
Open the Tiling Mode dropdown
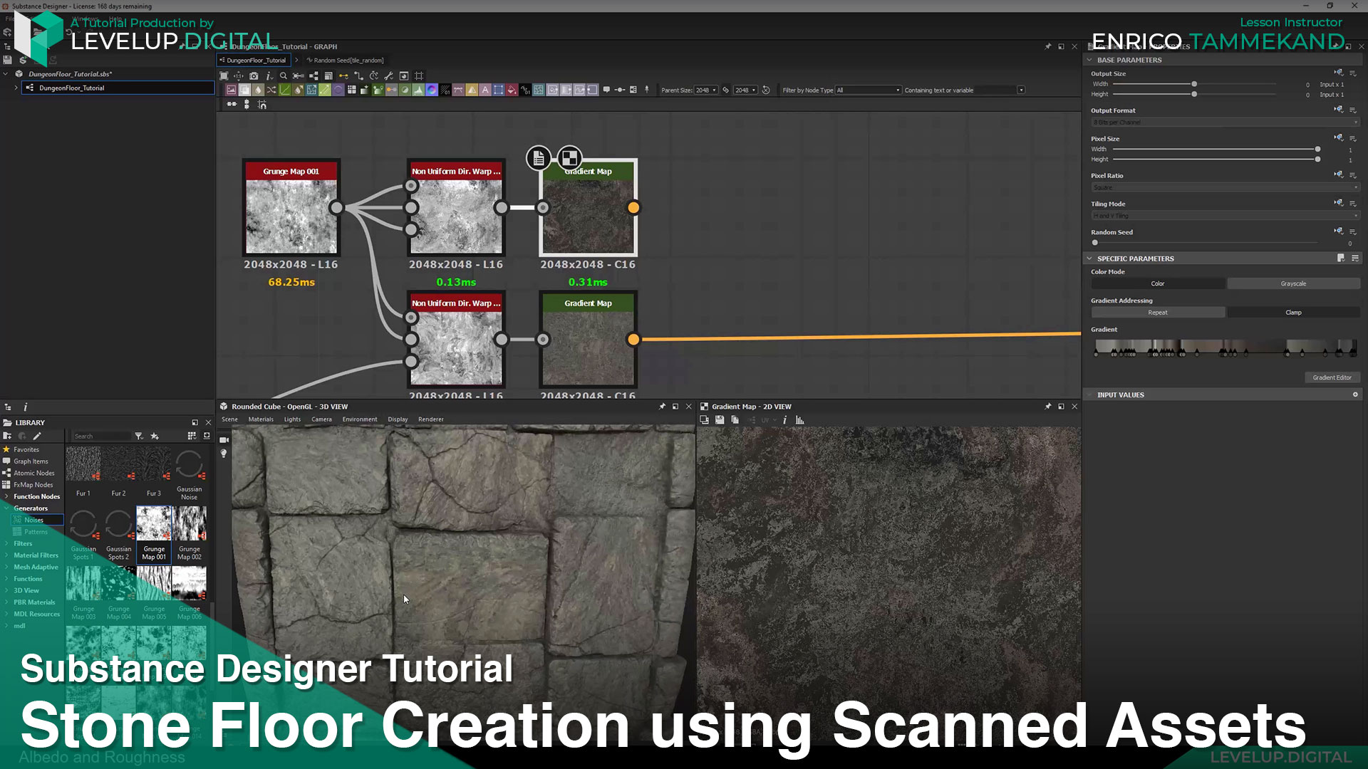[x=1225, y=216]
